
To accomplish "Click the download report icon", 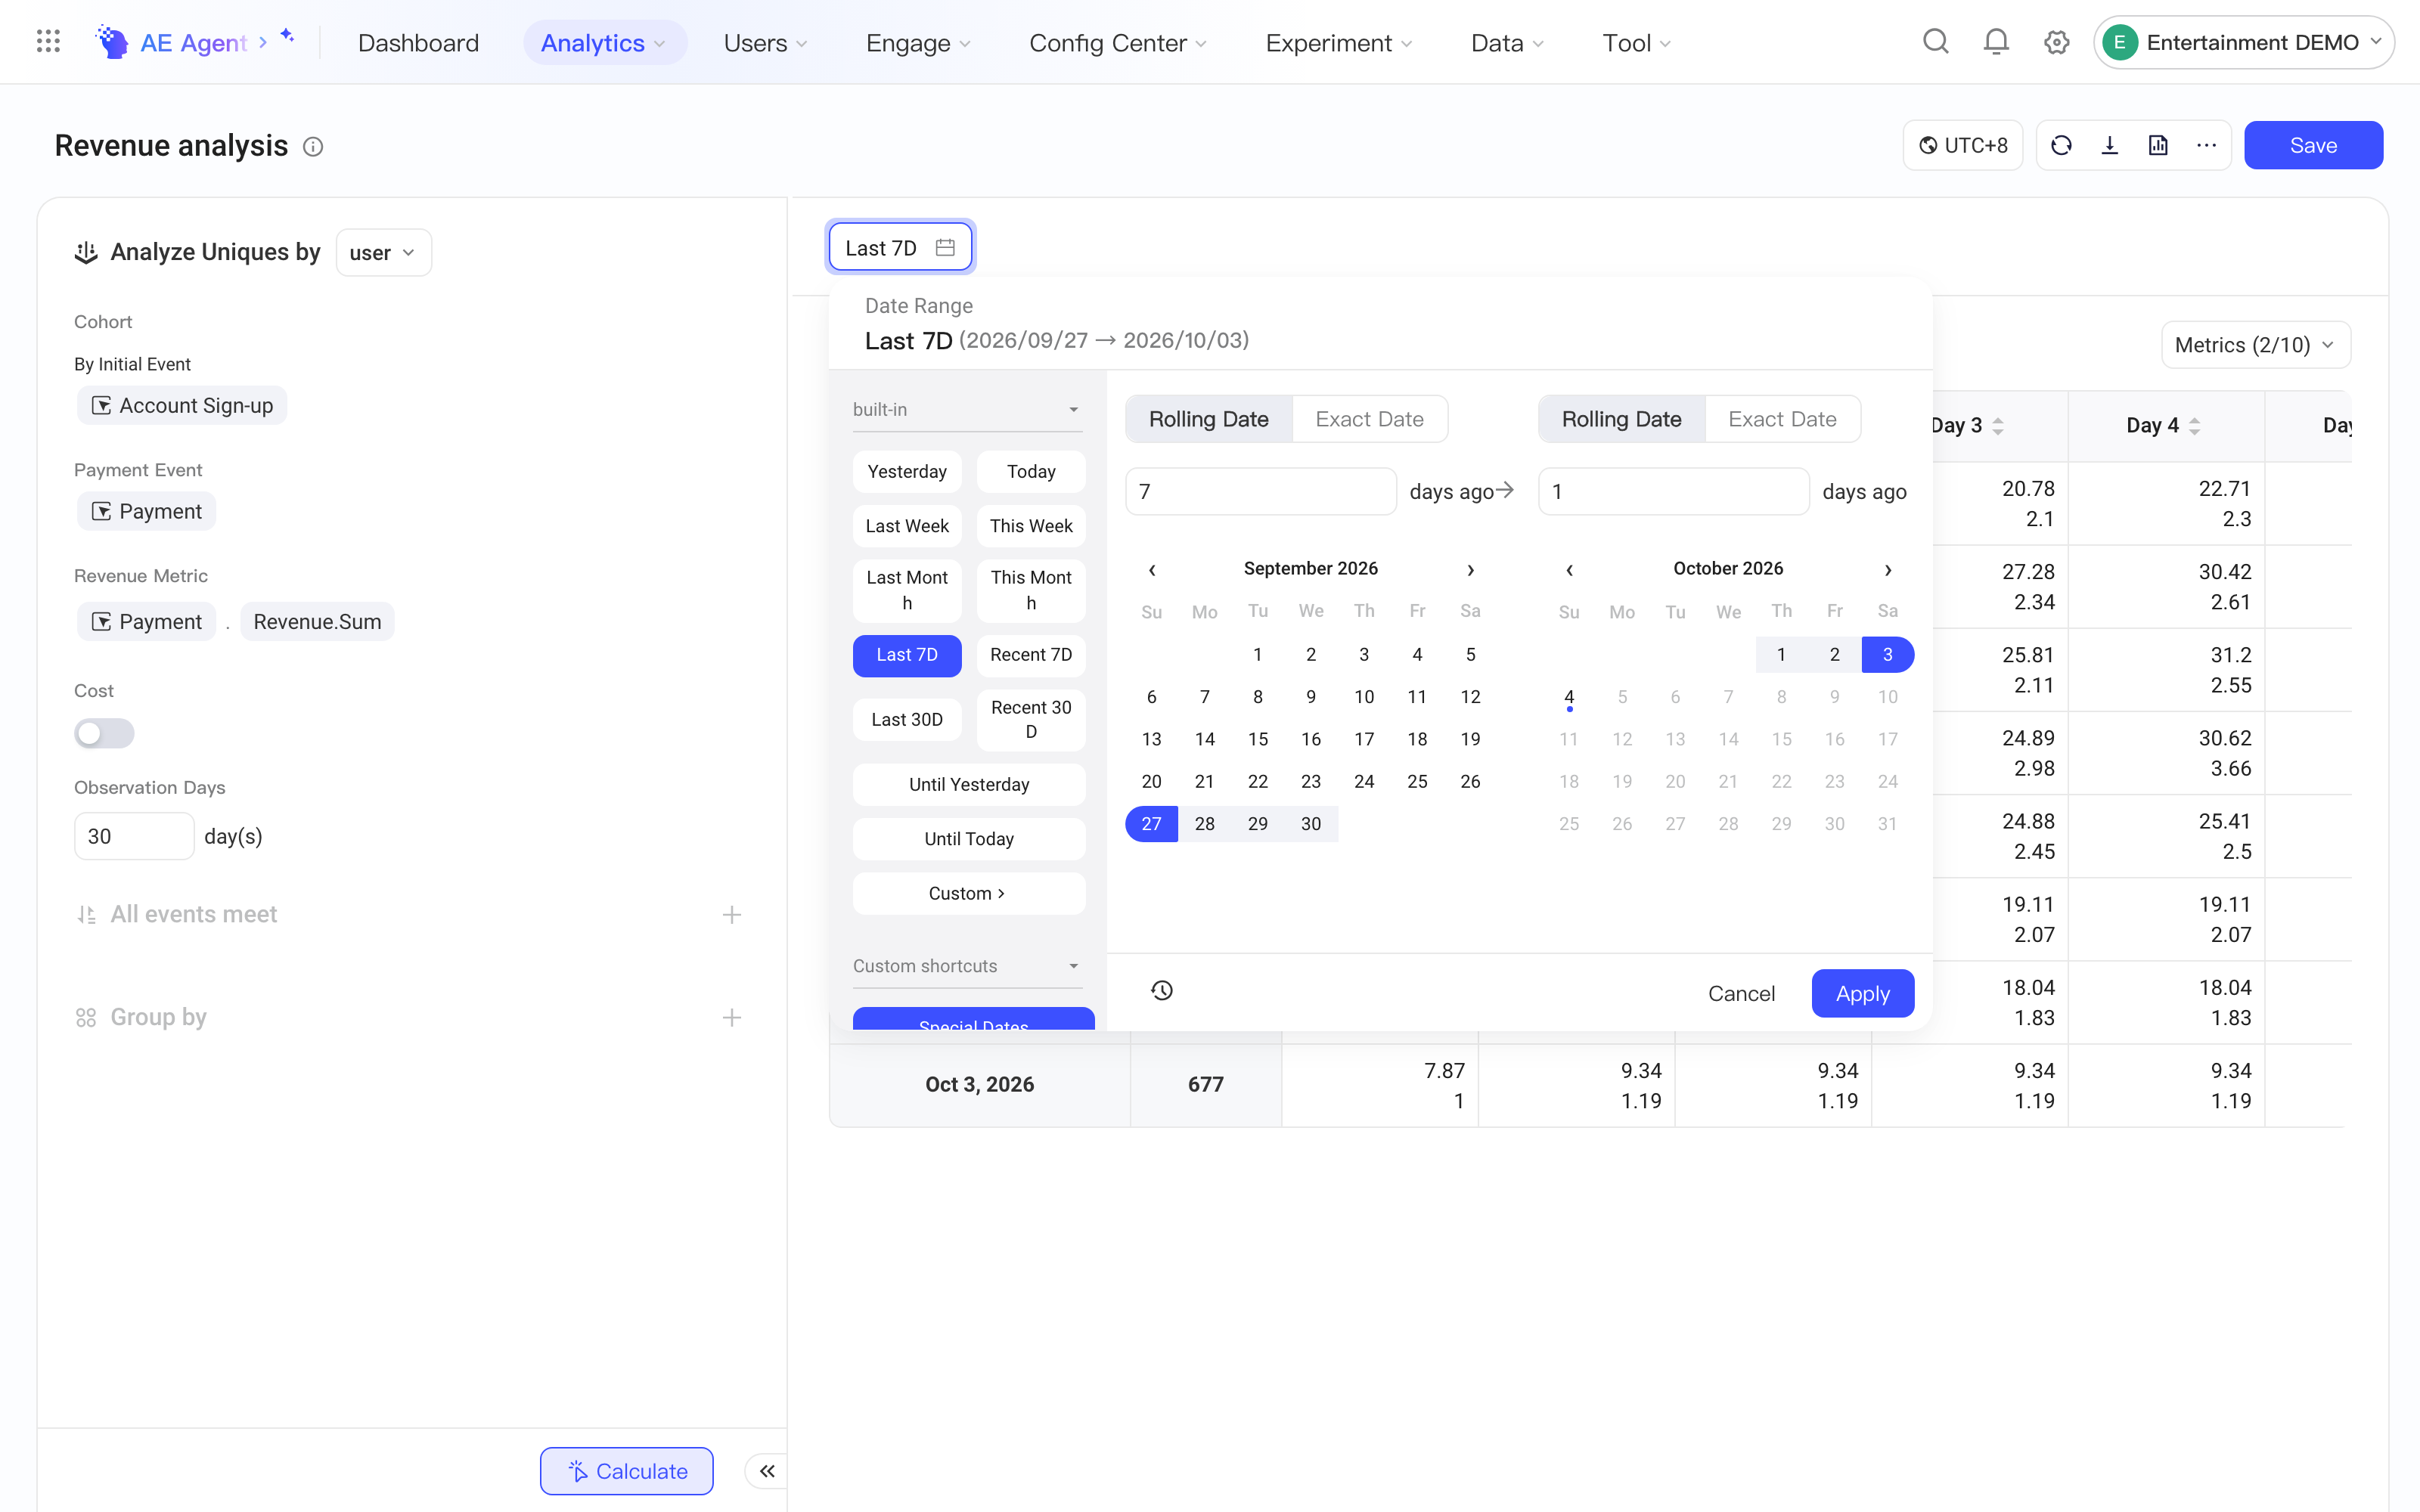I will (2110, 145).
